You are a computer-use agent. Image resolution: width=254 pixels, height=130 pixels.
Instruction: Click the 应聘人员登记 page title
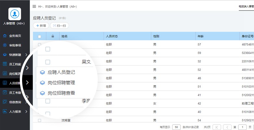[x=44, y=18]
